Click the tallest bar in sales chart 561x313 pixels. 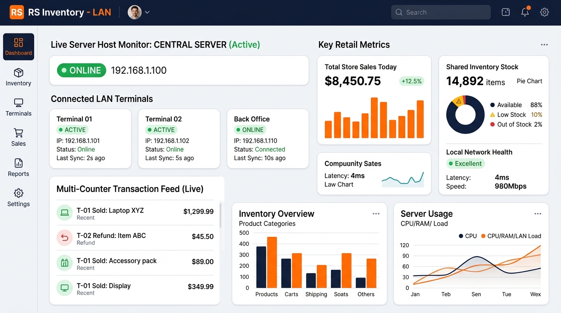pos(374,118)
